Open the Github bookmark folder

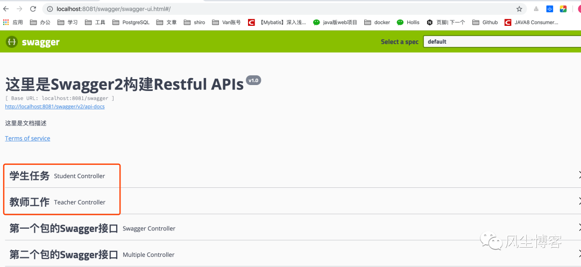[x=485, y=22]
